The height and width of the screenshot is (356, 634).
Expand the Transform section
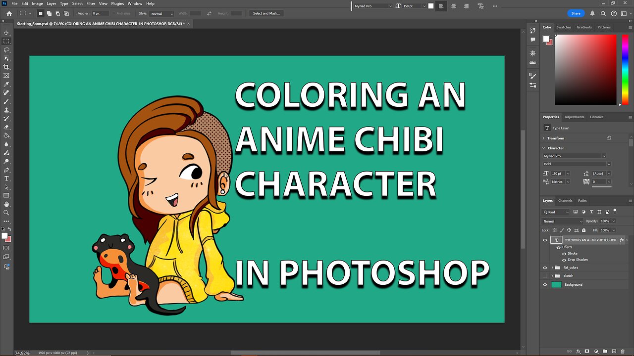(544, 138)
